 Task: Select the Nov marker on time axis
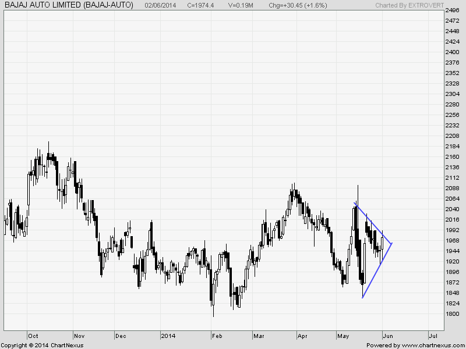tap(80, 336)
